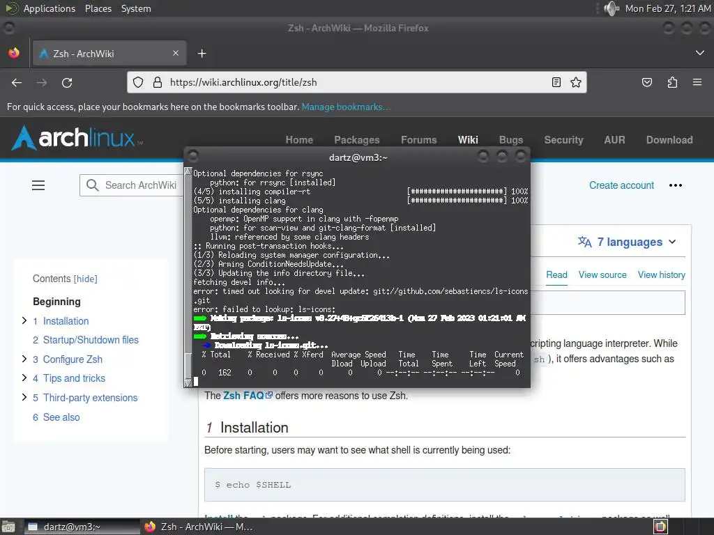714x535 pixels.
Task: Open the three-dot personal tools menu
Action: pos(675,185)
